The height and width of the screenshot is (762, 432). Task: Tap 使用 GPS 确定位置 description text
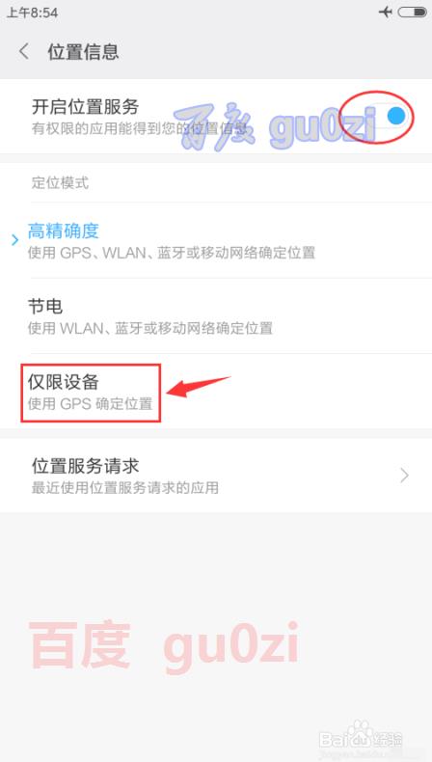coord(91,404)
